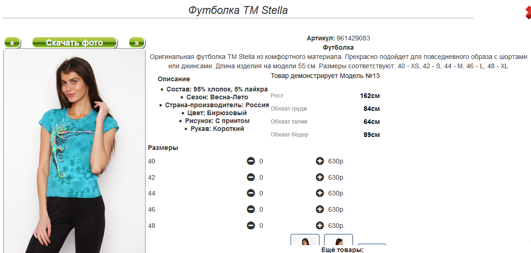Increase quantity for size 46

click(320, 209)
